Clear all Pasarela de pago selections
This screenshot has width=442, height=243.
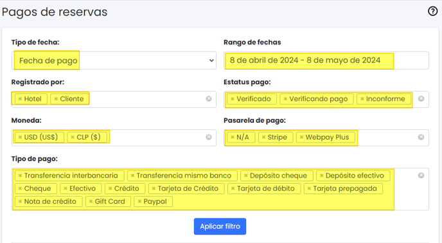tap(421, 137)
